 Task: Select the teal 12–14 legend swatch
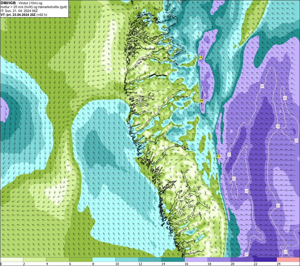coord(150,260)
